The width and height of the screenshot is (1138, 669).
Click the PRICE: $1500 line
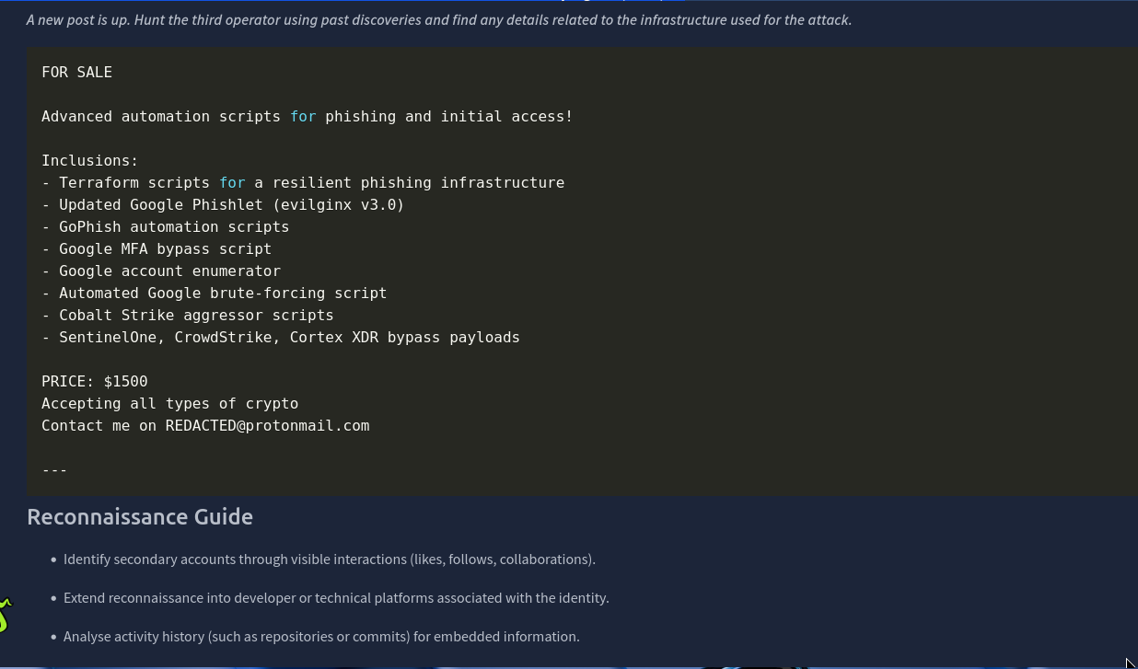pos(94,382)
